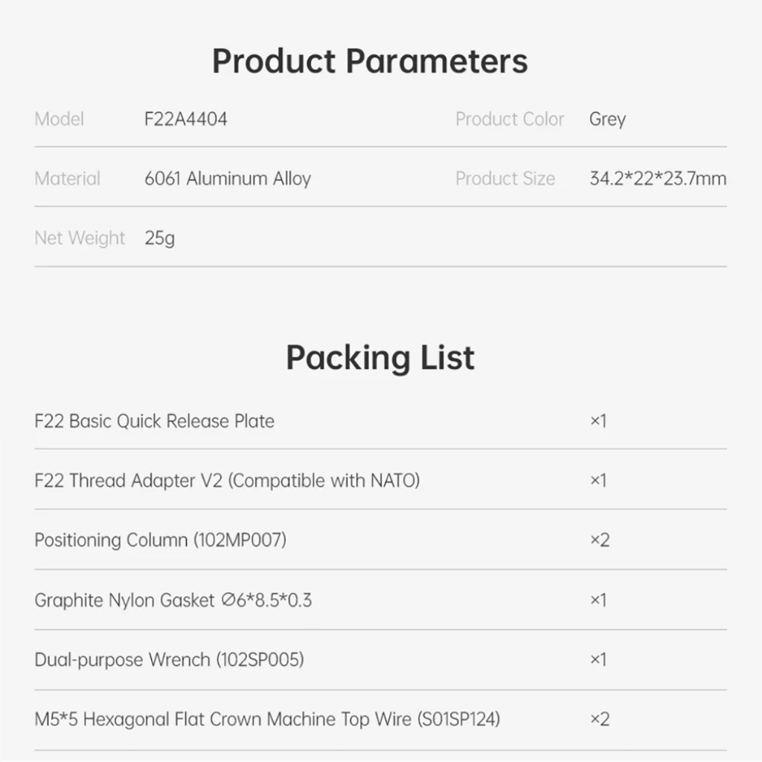Click the Net Weight label

pos(80,238)
